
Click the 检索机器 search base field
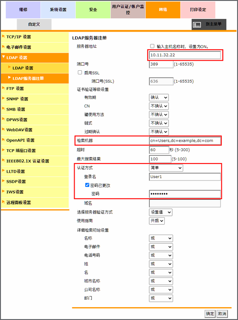tap(185, 140)
